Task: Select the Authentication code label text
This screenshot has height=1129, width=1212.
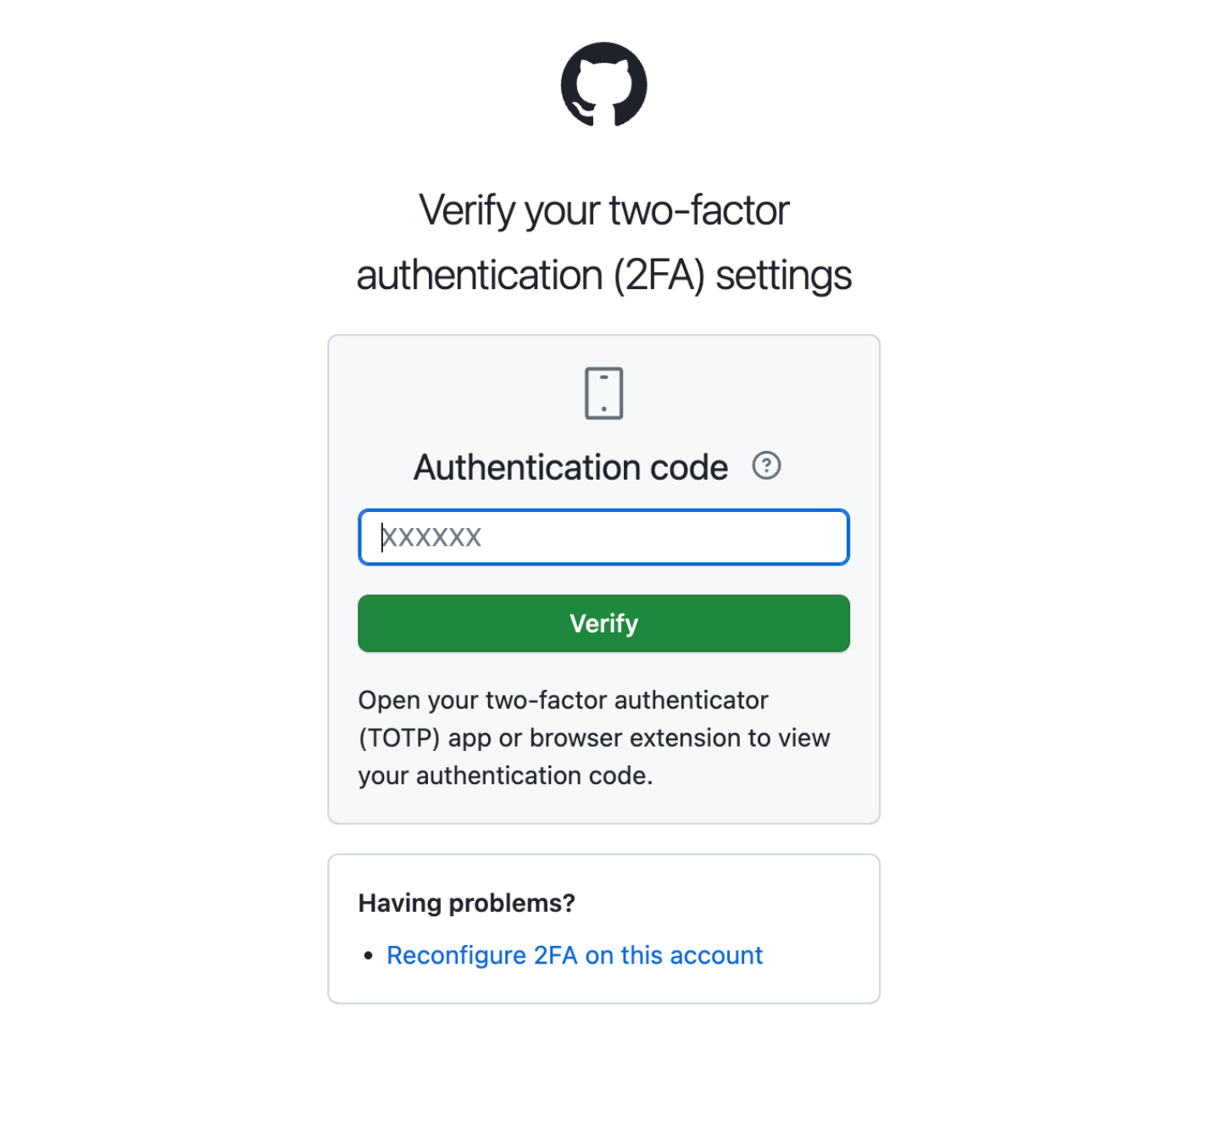Action: (570, 468)
